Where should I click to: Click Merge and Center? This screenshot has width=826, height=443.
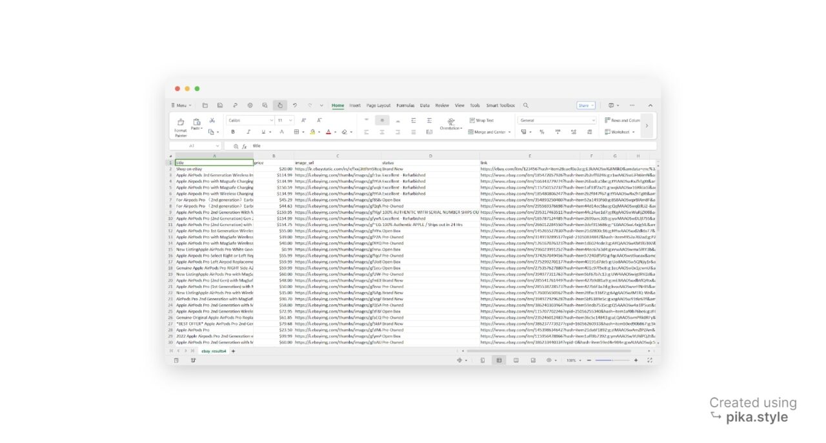pyautogui.click(x=489, y=132)
